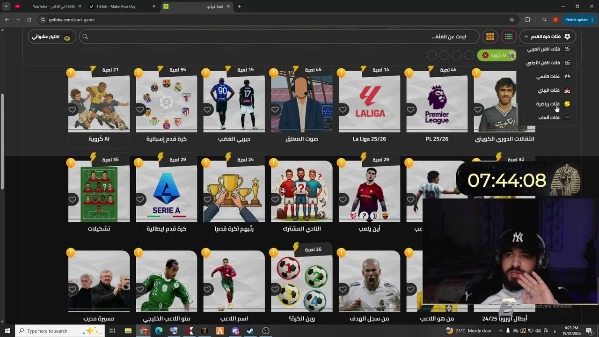The width and height of the screenshot is (599, 337).
Task: Switch to the TikTok - Make Your Day tab
Action: [122, 7]
